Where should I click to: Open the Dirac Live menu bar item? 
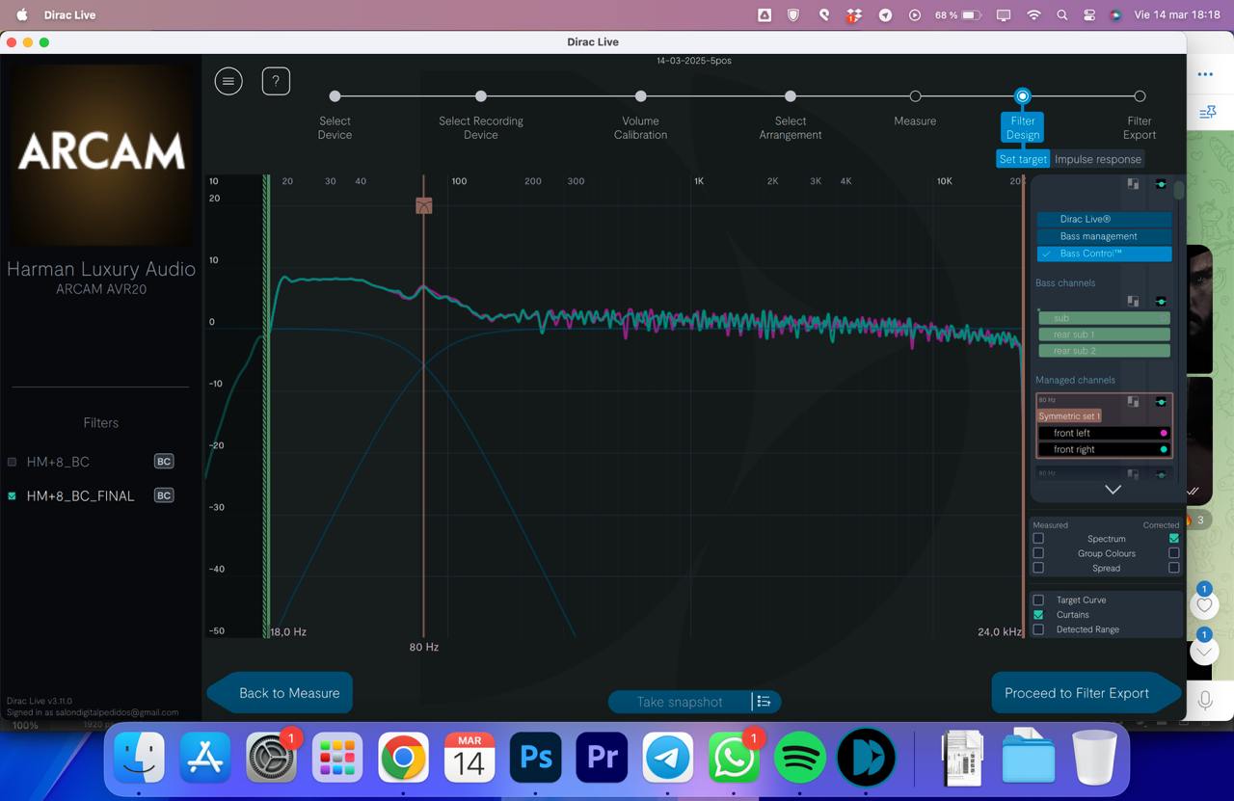coord(69,15)
